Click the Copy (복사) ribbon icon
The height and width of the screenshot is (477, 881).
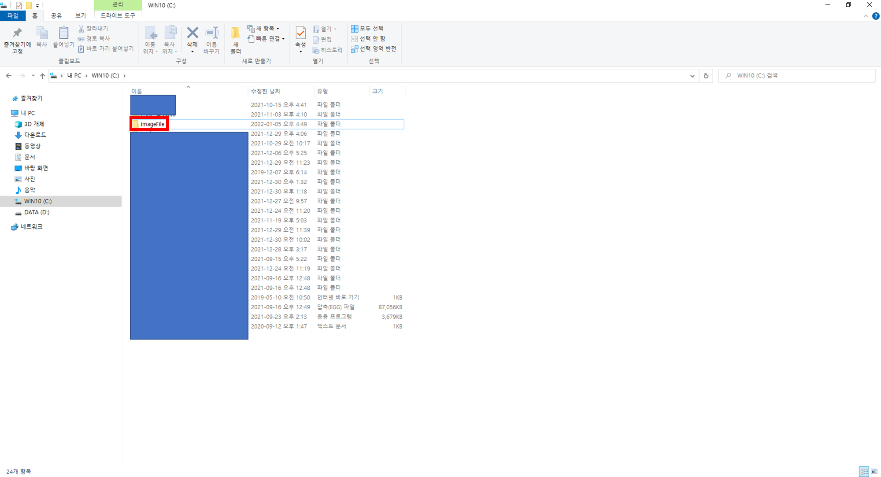click(x=42, y=34)
